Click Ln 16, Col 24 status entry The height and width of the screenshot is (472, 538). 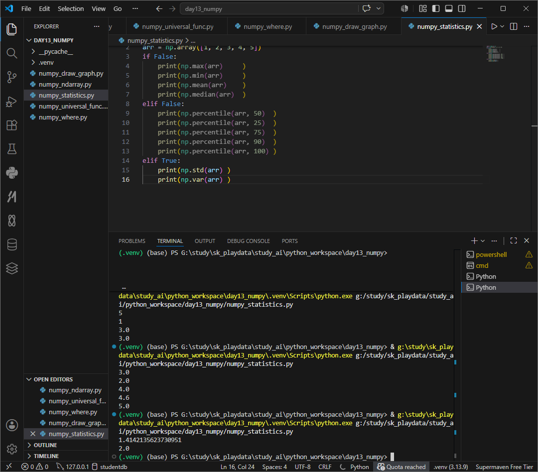tap(238, 467)
